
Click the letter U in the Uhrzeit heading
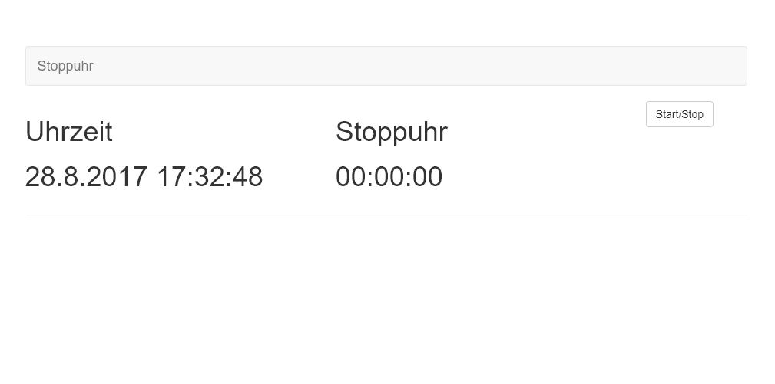tap(35, 132)
